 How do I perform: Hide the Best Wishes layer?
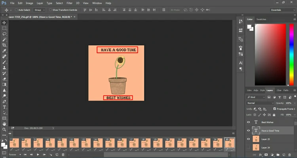point(248,122)
